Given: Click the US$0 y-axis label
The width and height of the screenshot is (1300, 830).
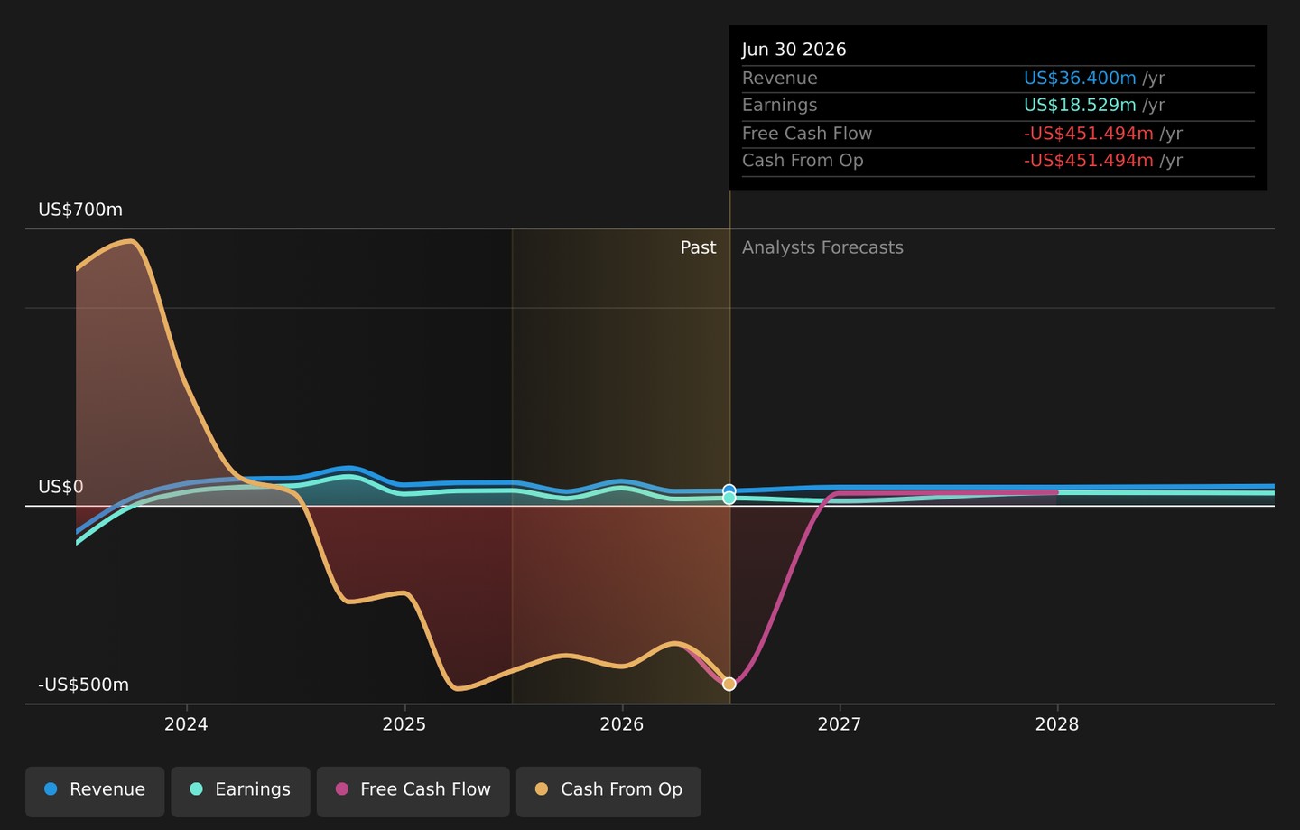Looking at the screenshot, I should (60, 487).
